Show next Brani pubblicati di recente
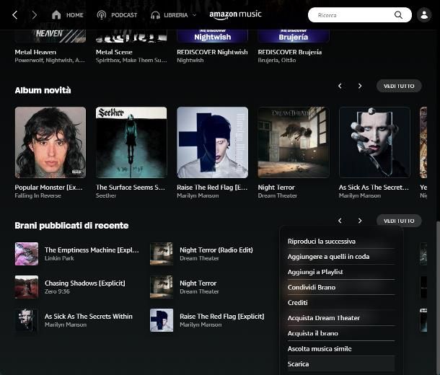440x375 pixels. click(360, 221)
